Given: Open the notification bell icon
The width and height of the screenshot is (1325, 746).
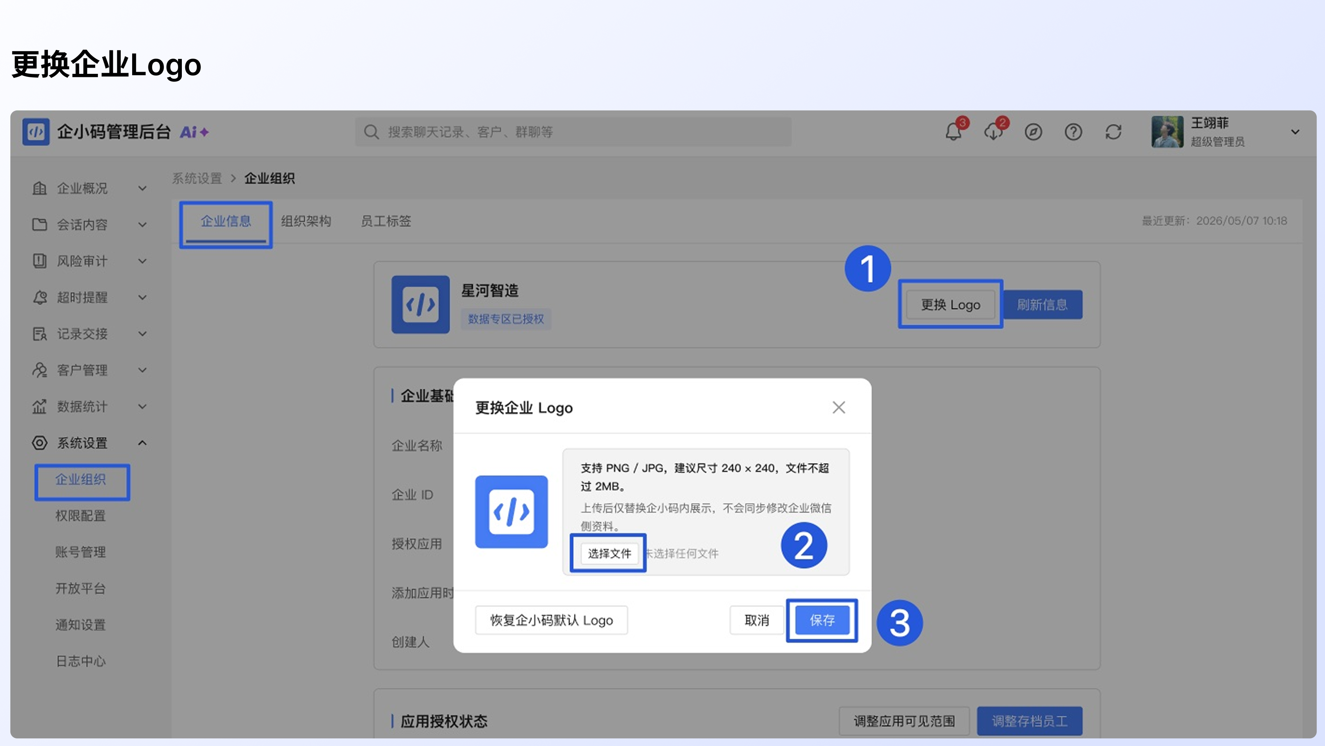Looking at the screenshot, I should pos(953,132).
